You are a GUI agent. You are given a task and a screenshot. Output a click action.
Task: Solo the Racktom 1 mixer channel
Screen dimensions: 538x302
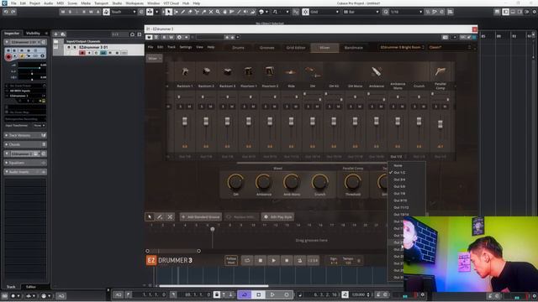181,107
